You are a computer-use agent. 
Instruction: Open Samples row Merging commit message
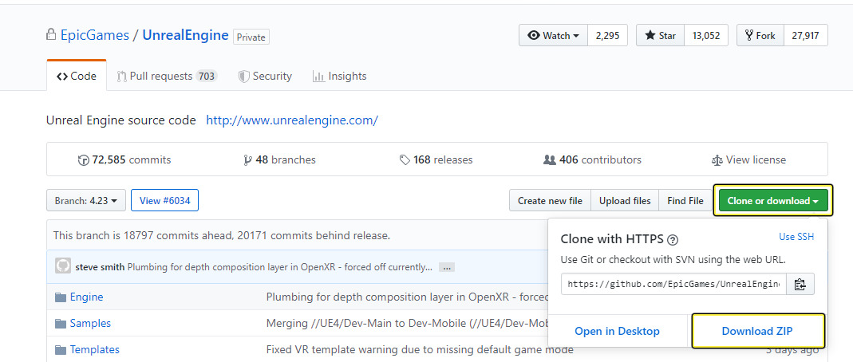click(407, 324)
